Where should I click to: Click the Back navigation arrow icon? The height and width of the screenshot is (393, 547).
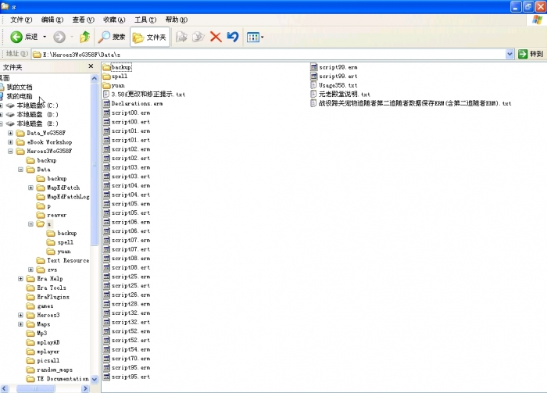[16, 37]
